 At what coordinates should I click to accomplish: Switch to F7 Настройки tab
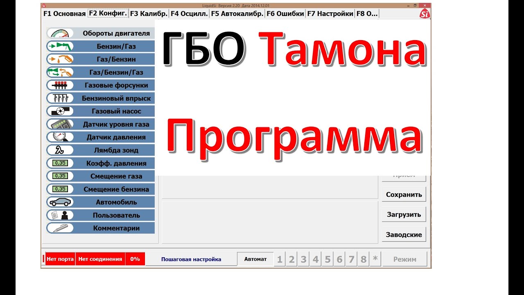[330, 14]
